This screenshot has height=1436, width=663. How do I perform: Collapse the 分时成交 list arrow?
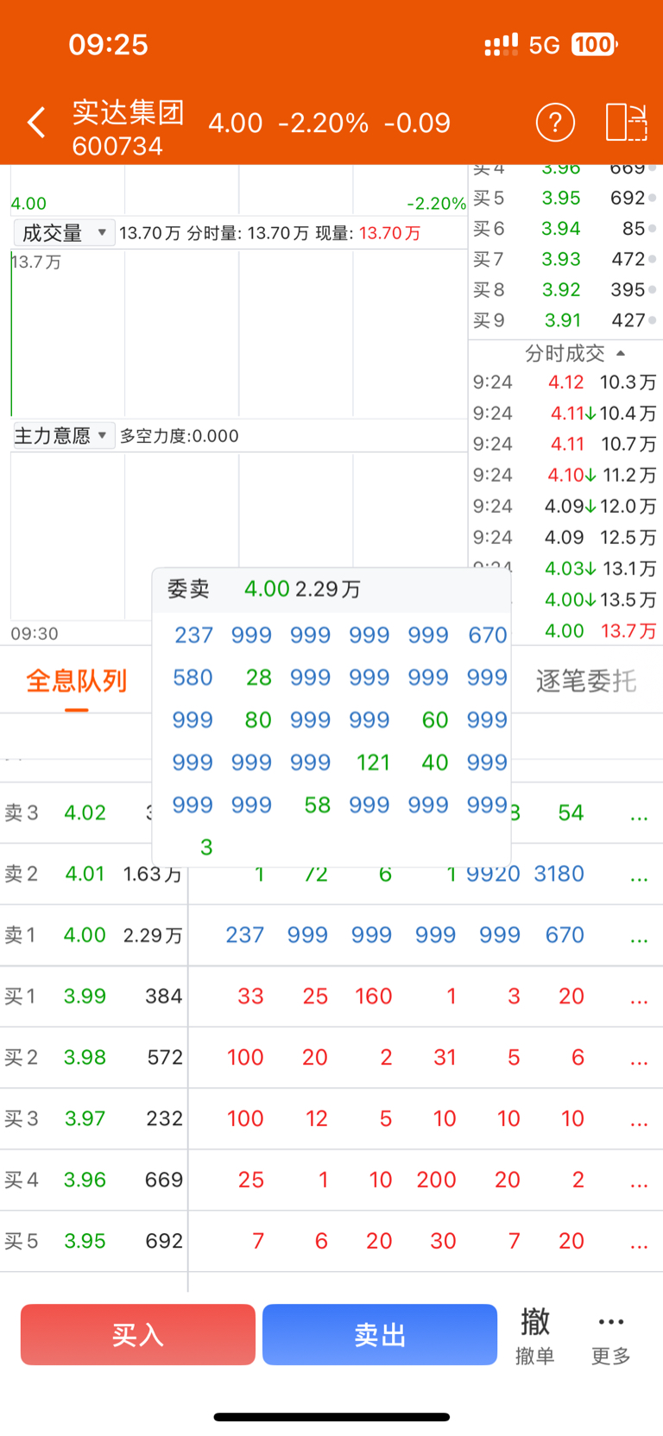click(x=620, y=353)
